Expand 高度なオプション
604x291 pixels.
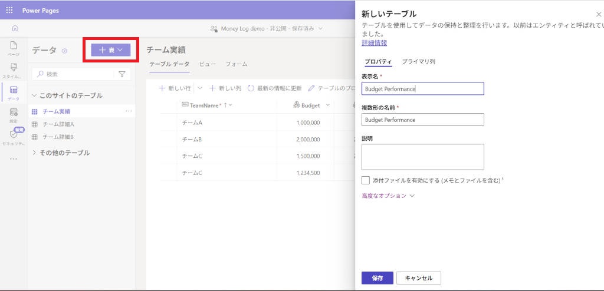coord(388,196)
